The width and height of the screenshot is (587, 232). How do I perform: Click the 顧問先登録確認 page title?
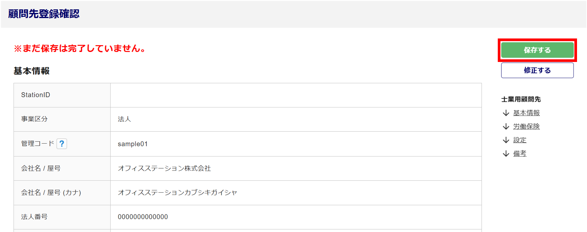point(44,14)
